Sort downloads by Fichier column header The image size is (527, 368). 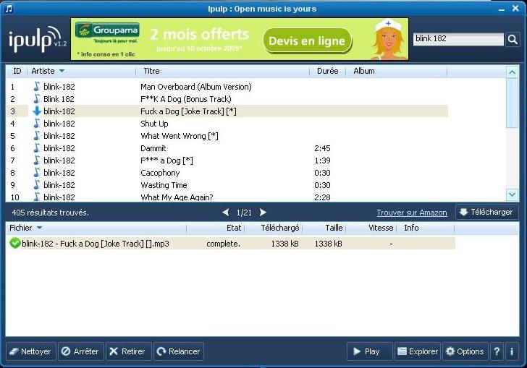click(96, 228)
